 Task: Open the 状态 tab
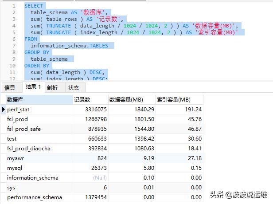75,87
